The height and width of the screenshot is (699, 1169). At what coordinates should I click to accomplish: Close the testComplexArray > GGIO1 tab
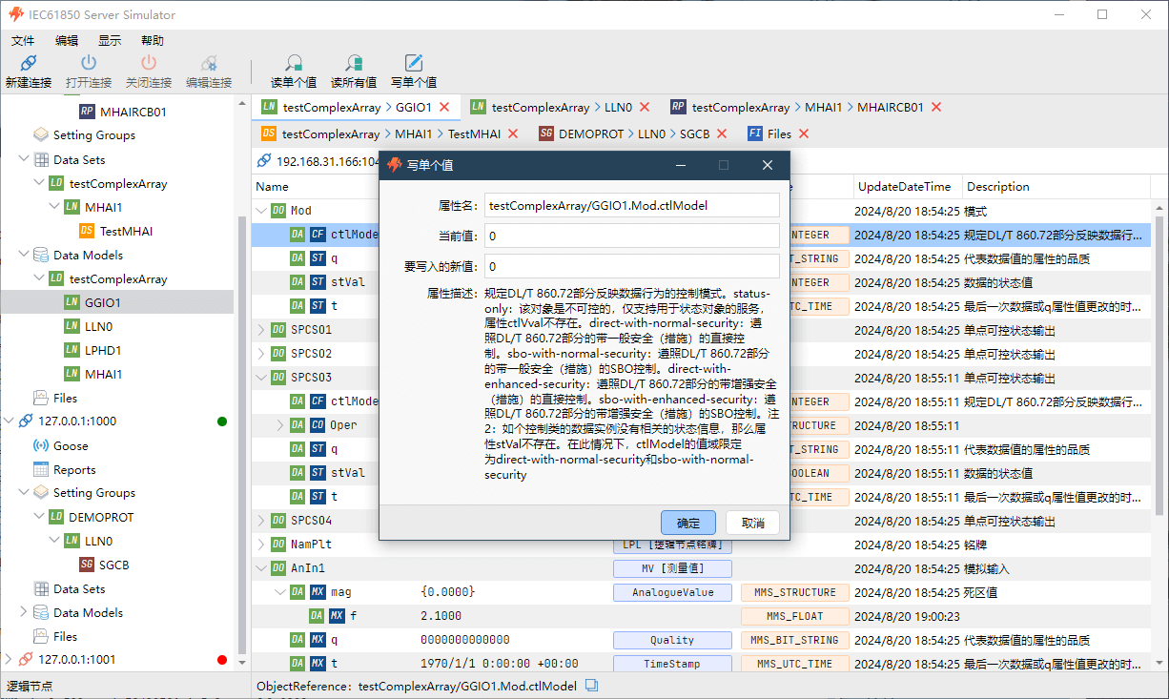(x=444, y=107)
